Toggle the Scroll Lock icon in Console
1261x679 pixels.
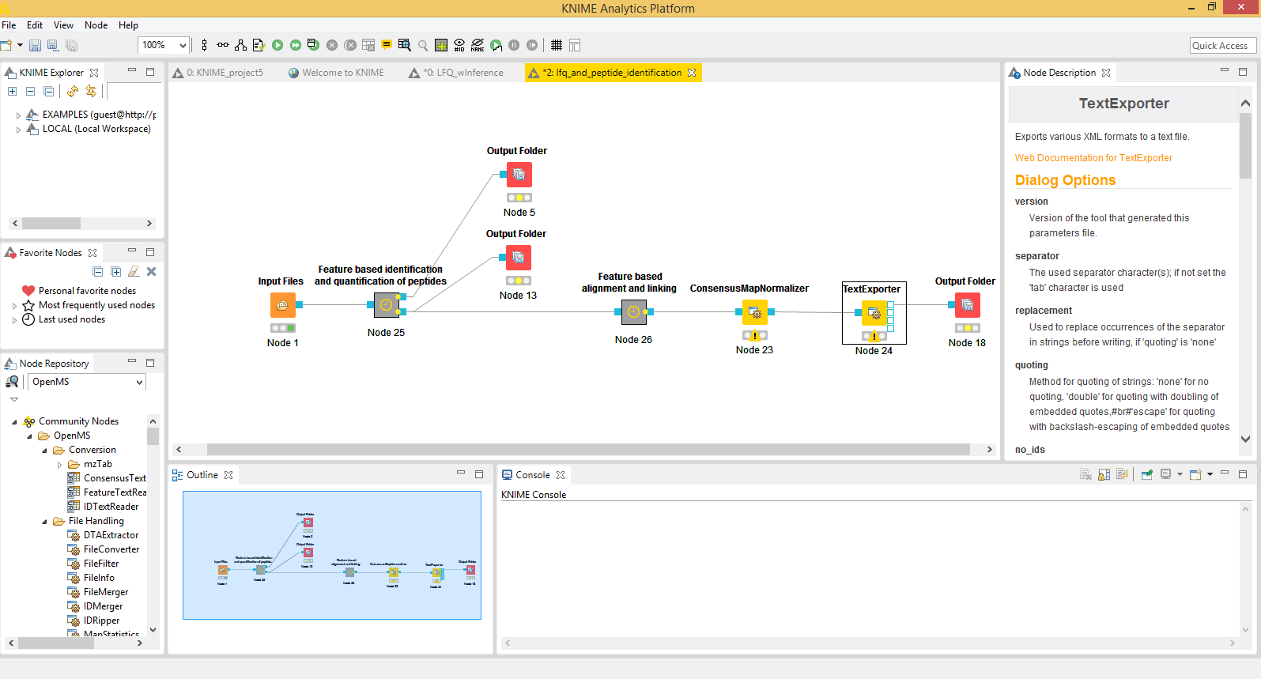(1104, 475)
